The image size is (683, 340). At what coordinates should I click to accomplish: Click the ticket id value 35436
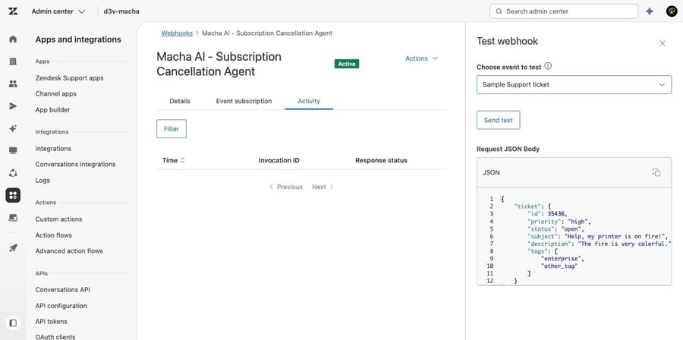558,214
